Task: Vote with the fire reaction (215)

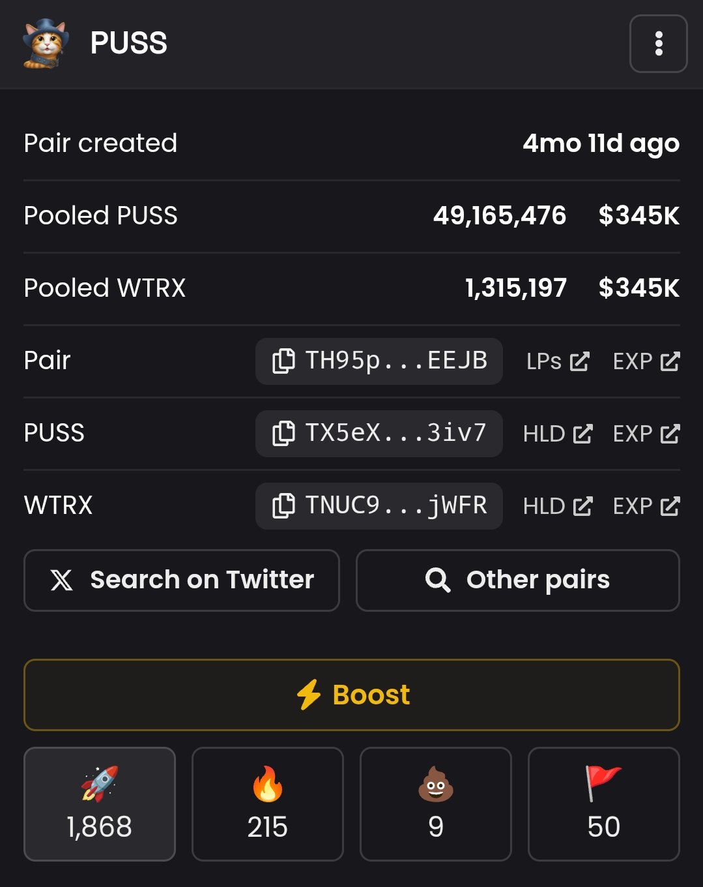Action: pos(268,804)
